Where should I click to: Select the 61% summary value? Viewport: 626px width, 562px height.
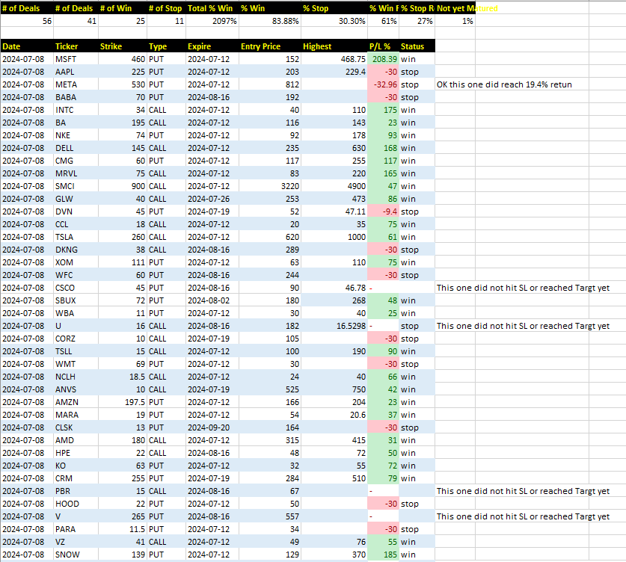tap(383, 21)
